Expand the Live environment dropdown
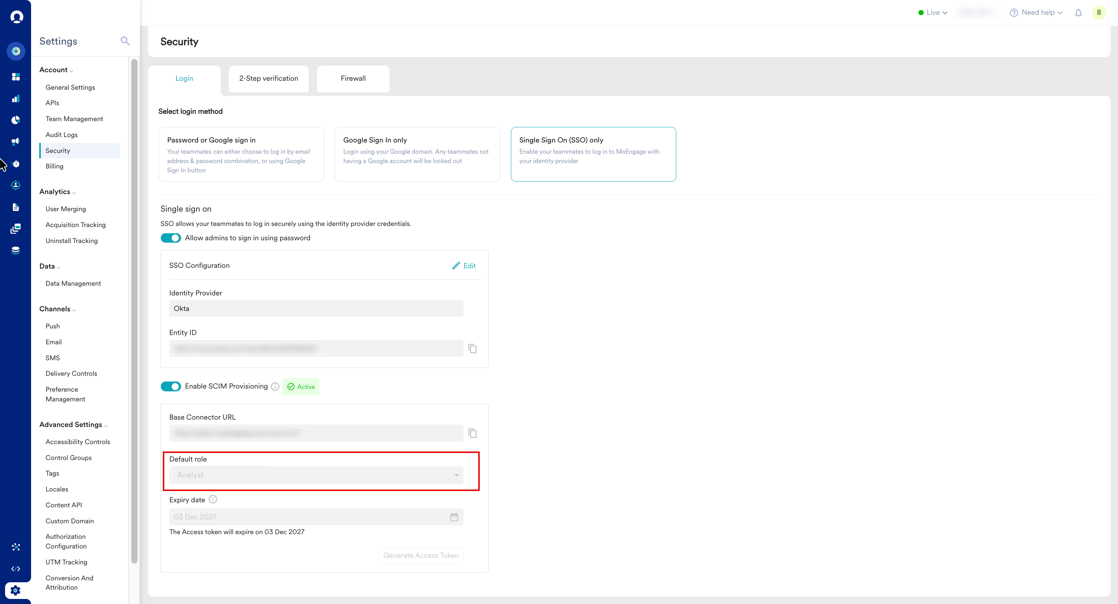1118x604 pixels. tap(933, 12)
